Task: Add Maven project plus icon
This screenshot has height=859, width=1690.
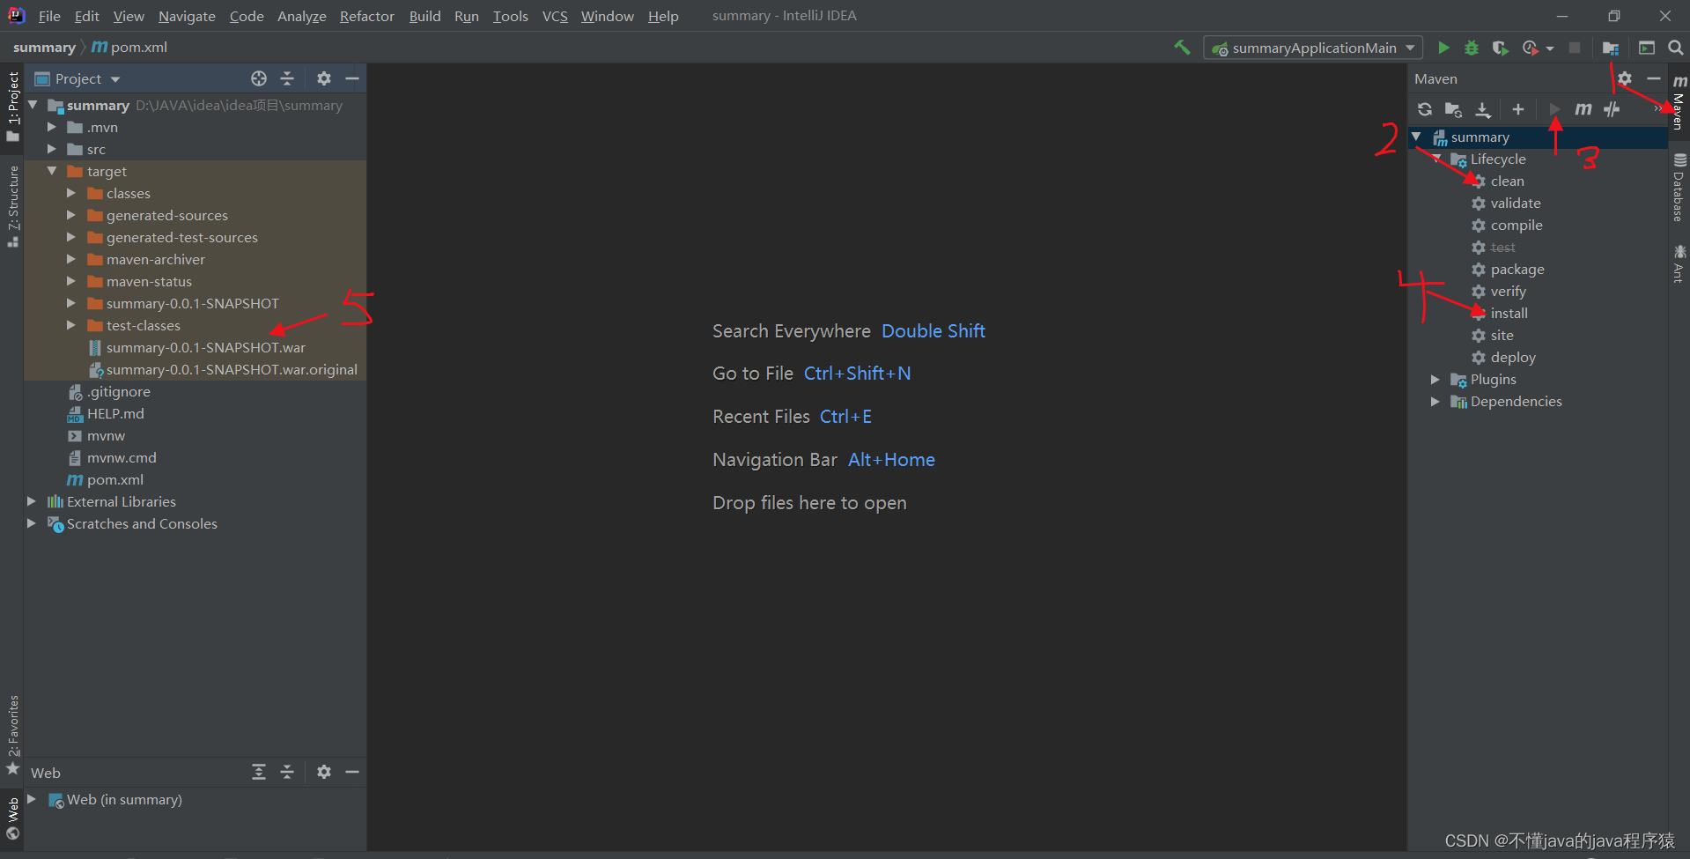Action: (1518, 109)
